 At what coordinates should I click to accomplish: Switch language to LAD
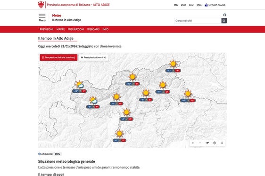191,5
